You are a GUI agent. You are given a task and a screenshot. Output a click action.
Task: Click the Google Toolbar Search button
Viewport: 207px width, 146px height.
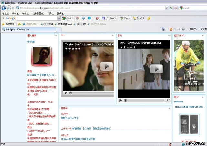[x=67, y=18]
